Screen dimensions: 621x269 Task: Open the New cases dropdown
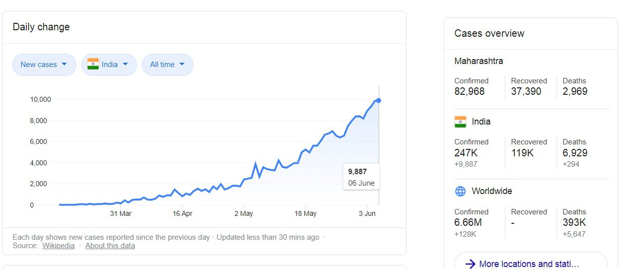44,65
